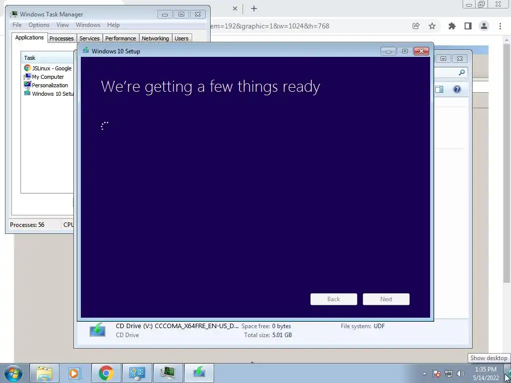This screenshot has width=511, height=383.
Task: Open the Action Center flag icon
Action: (x=437, y=374)
